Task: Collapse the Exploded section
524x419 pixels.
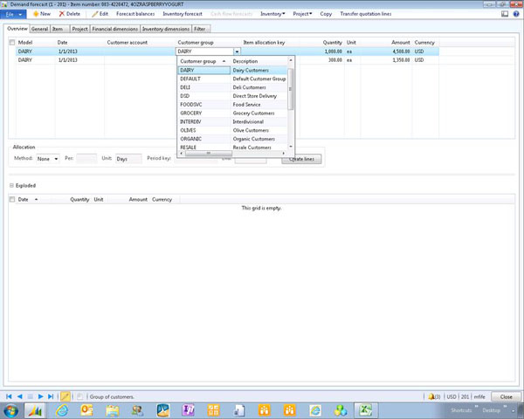Action: pos(11,185)
